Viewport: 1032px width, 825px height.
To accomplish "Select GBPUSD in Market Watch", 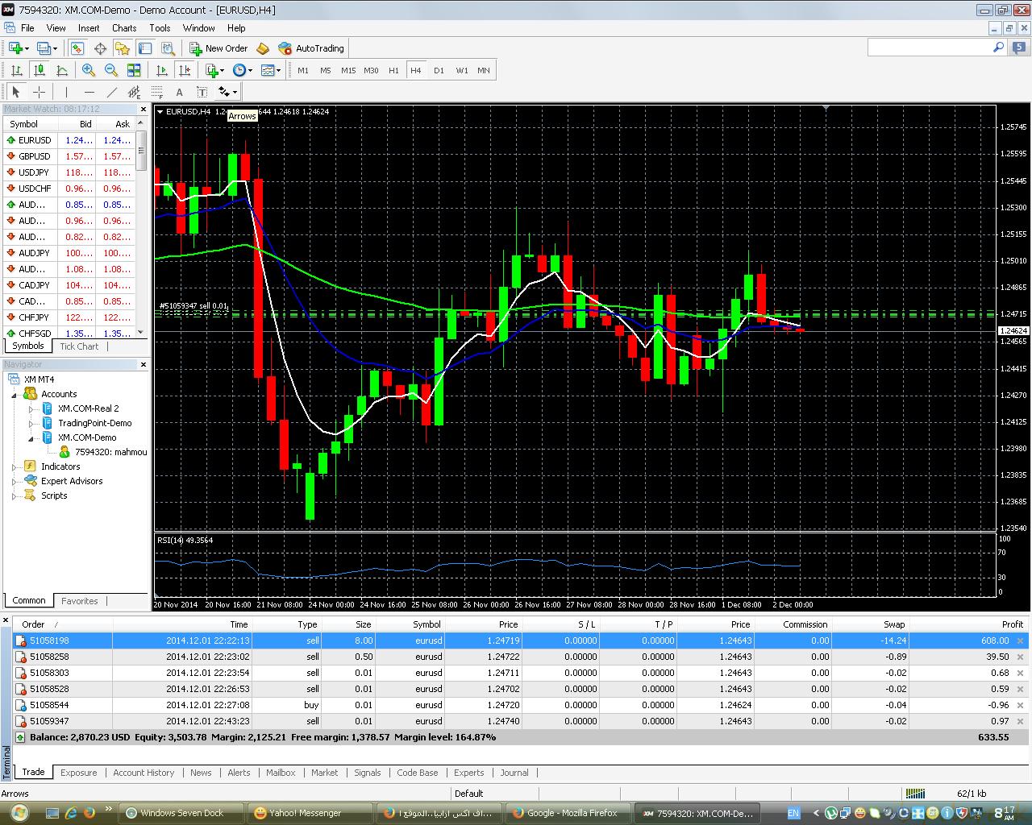I will click(69, 156).
